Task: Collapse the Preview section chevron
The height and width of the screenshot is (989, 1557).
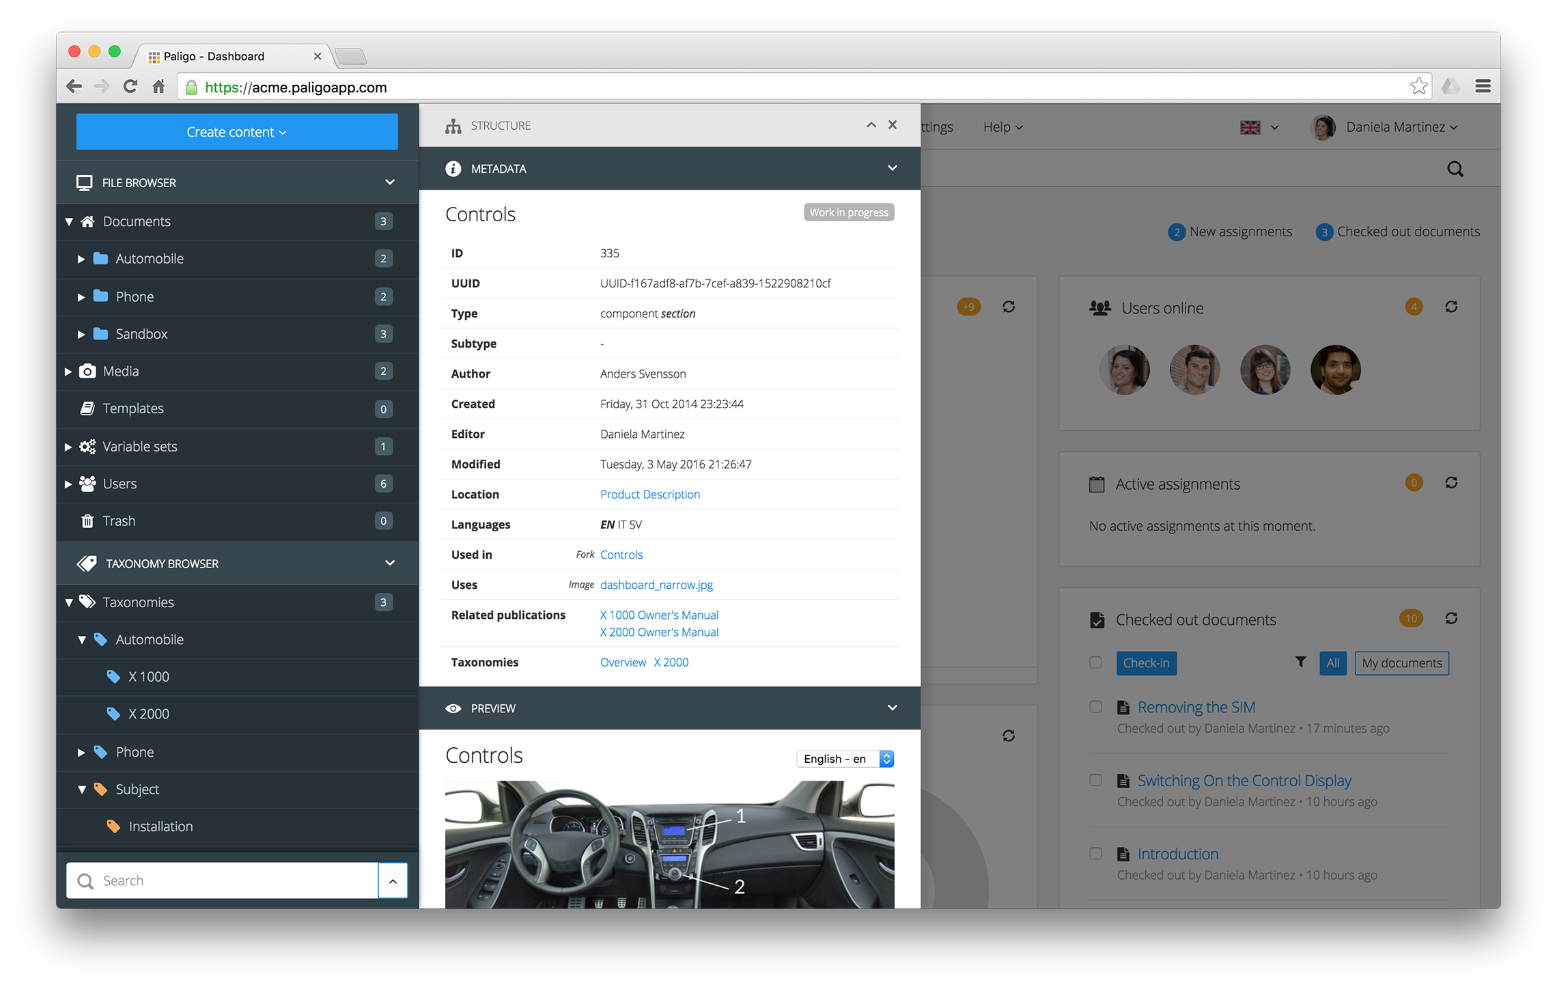Action: point(892,708)
